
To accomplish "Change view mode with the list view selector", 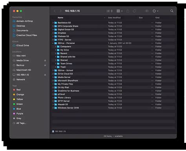I will (109, 11).
